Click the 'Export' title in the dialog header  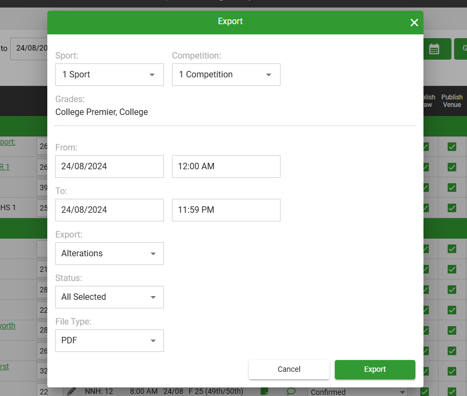pyautogui.click(x=230, y=21)
